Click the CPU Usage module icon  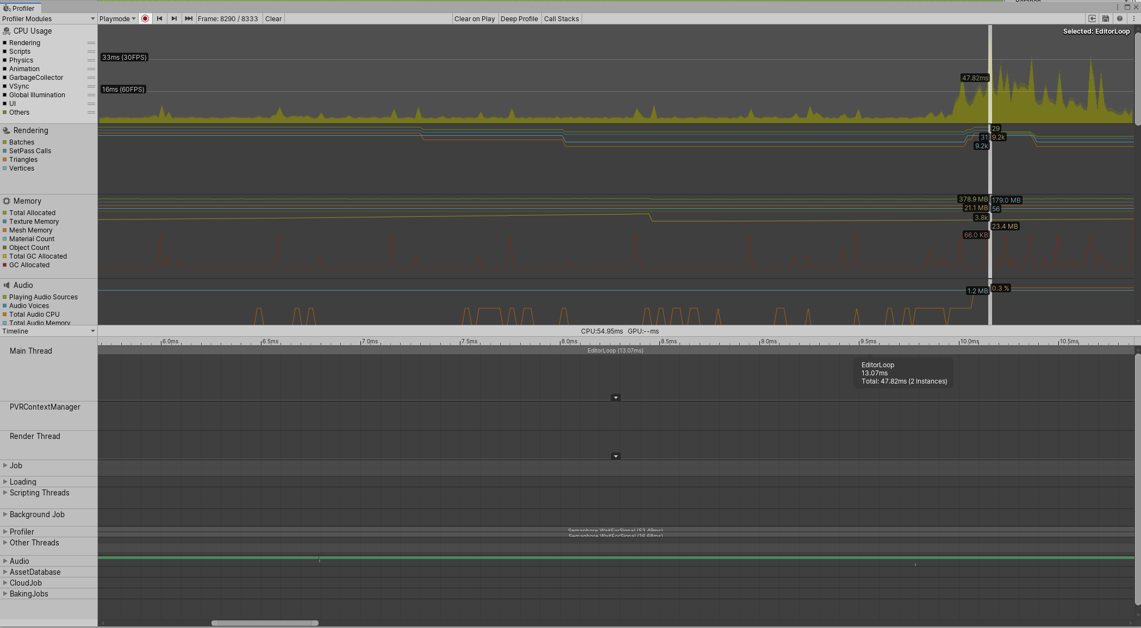click(x=7, y=32)
